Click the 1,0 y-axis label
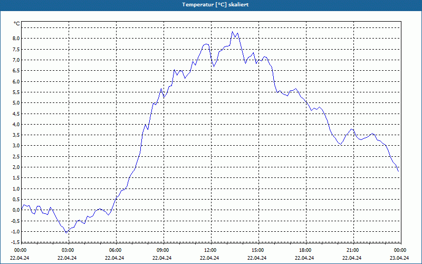This screenshot has height=264, width=422. [16, 189]
